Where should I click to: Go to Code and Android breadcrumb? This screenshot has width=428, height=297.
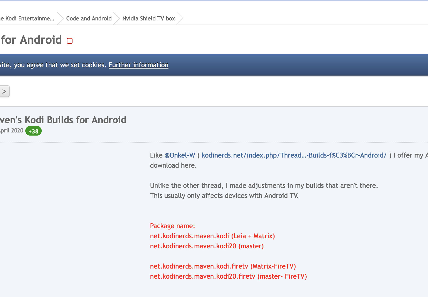pos(89,19)
